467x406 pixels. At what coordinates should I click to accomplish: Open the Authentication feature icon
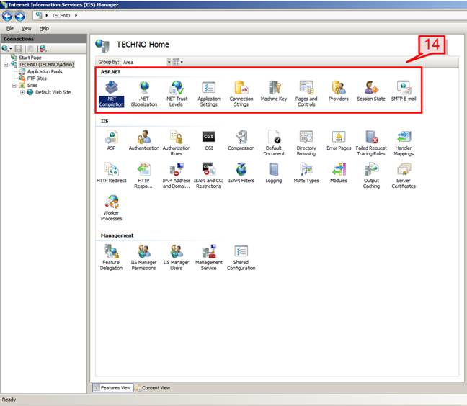[144, 137]
